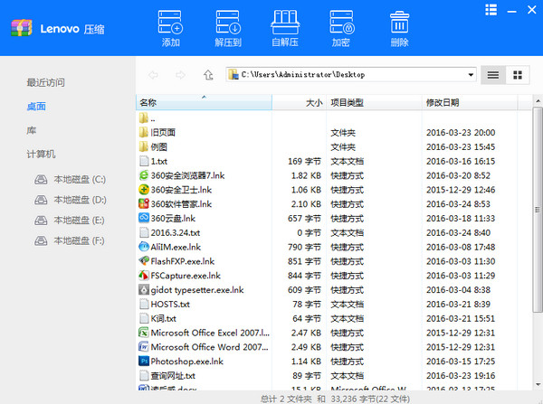The width and height of the screenshot is (543, 404).
Task: Expand the address path dropdown
Action: click(471, 75)
